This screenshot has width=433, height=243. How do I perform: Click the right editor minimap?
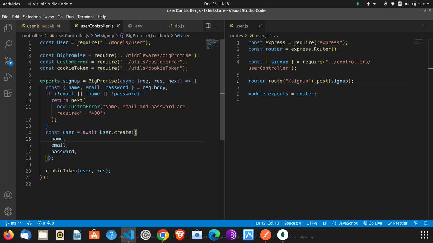[421, 41]
